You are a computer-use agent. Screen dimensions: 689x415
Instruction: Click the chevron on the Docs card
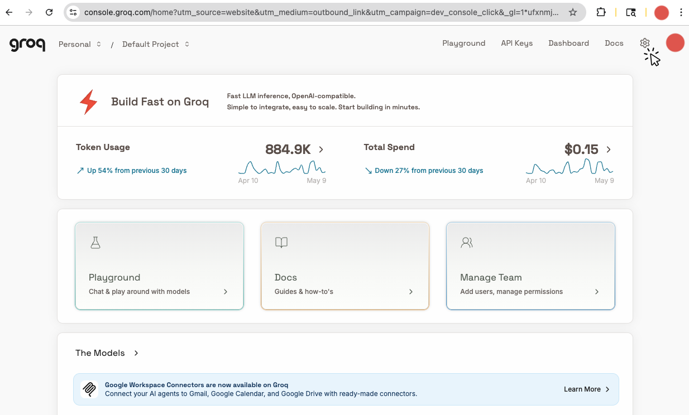click(411, 292)
